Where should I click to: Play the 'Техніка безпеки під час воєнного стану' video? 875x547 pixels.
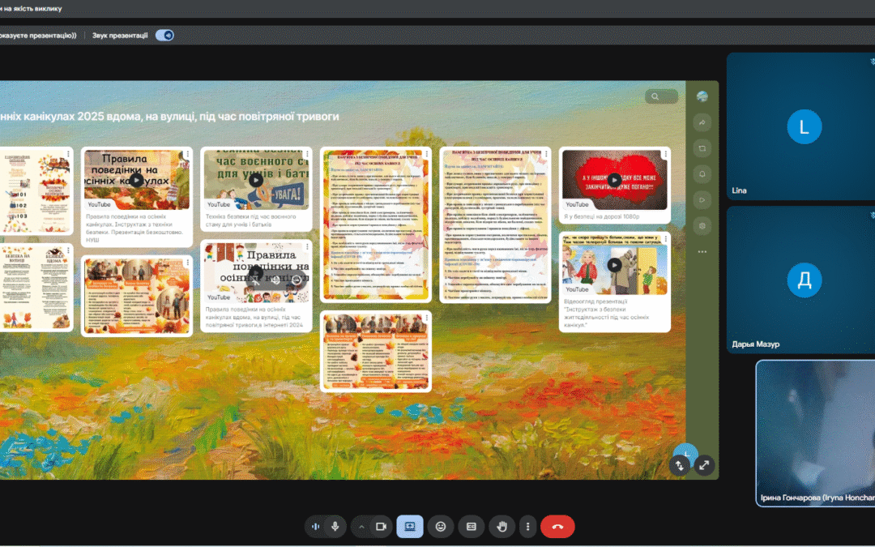point(256,180)
